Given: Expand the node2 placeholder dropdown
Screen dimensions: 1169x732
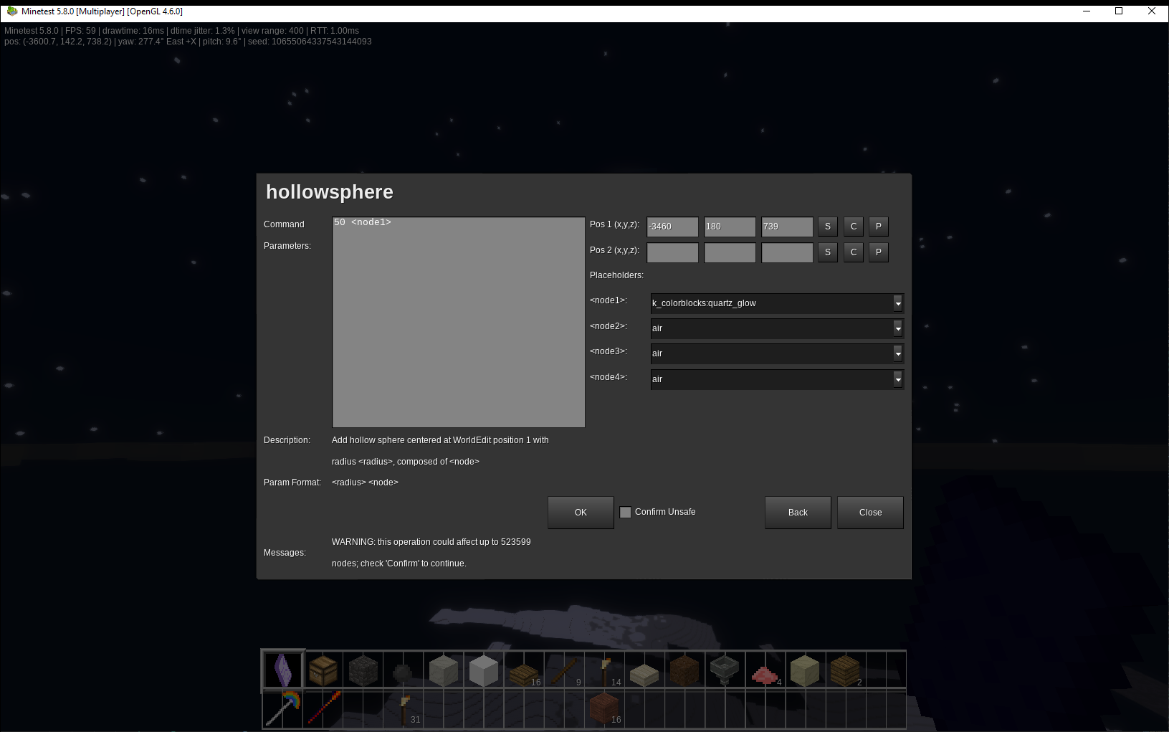Looking at the screenshot, I should (x=897, y=328).
